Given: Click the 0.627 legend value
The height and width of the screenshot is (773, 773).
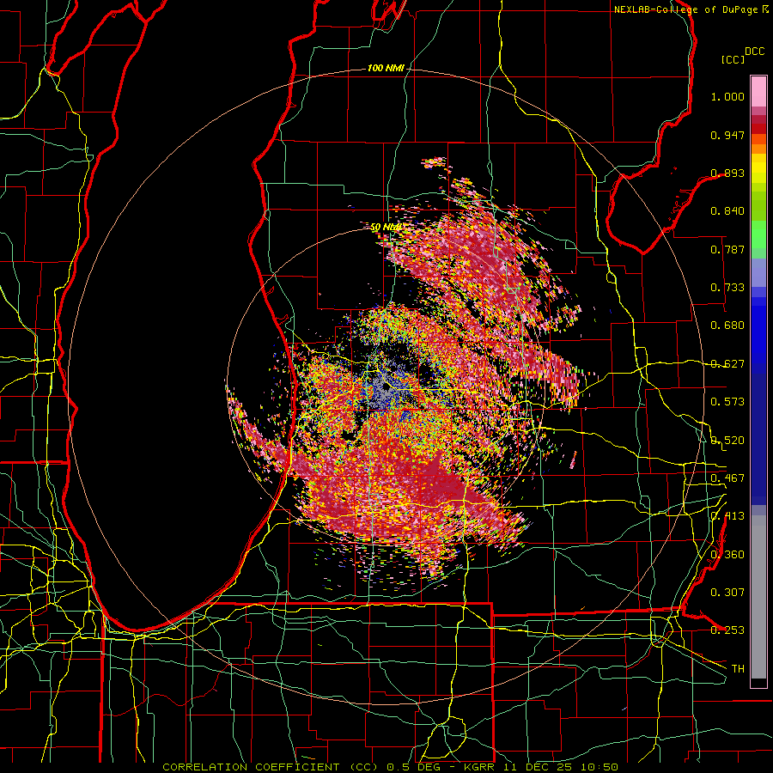Looking at the screenshot, I should click(x=727, y=364).
